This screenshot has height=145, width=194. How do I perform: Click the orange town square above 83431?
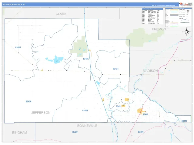127,99
